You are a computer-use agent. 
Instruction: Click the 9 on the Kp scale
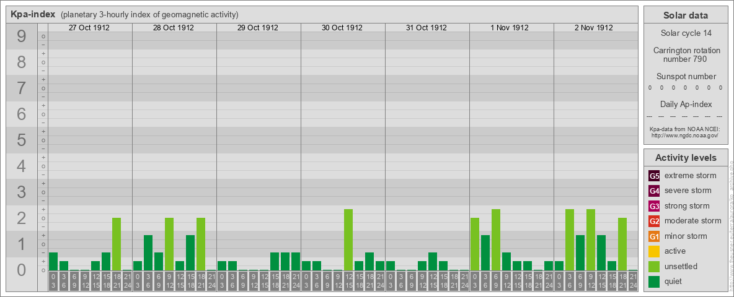pyautogui.click(x=21, y=37)
